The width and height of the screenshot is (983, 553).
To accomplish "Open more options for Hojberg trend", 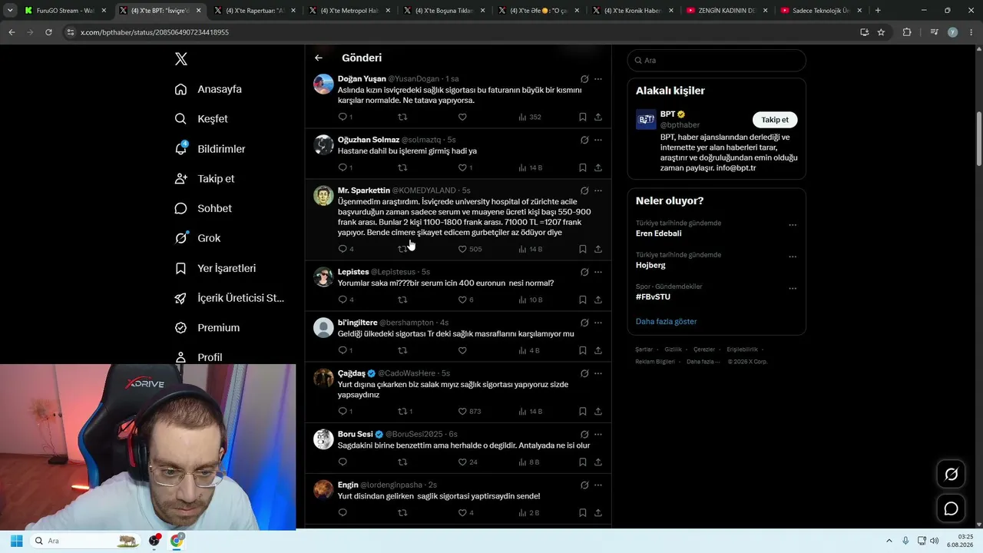I will click(x=793, y=257).
